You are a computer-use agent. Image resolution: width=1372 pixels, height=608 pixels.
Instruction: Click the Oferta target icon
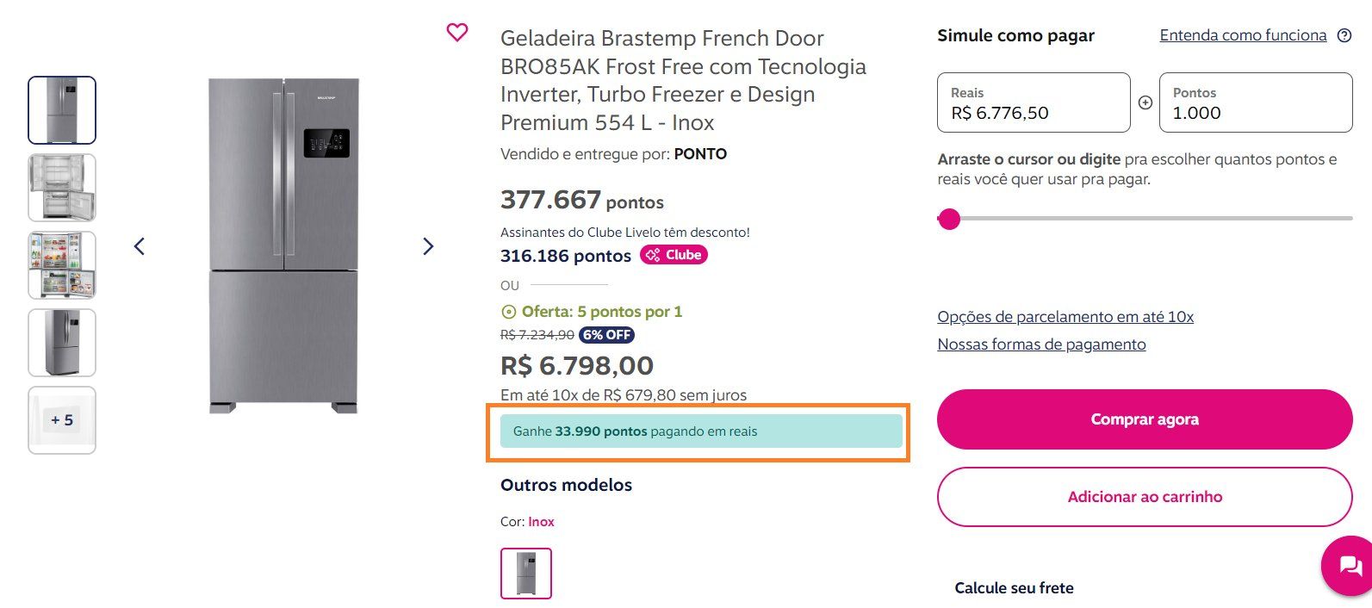tap(509, 312)
